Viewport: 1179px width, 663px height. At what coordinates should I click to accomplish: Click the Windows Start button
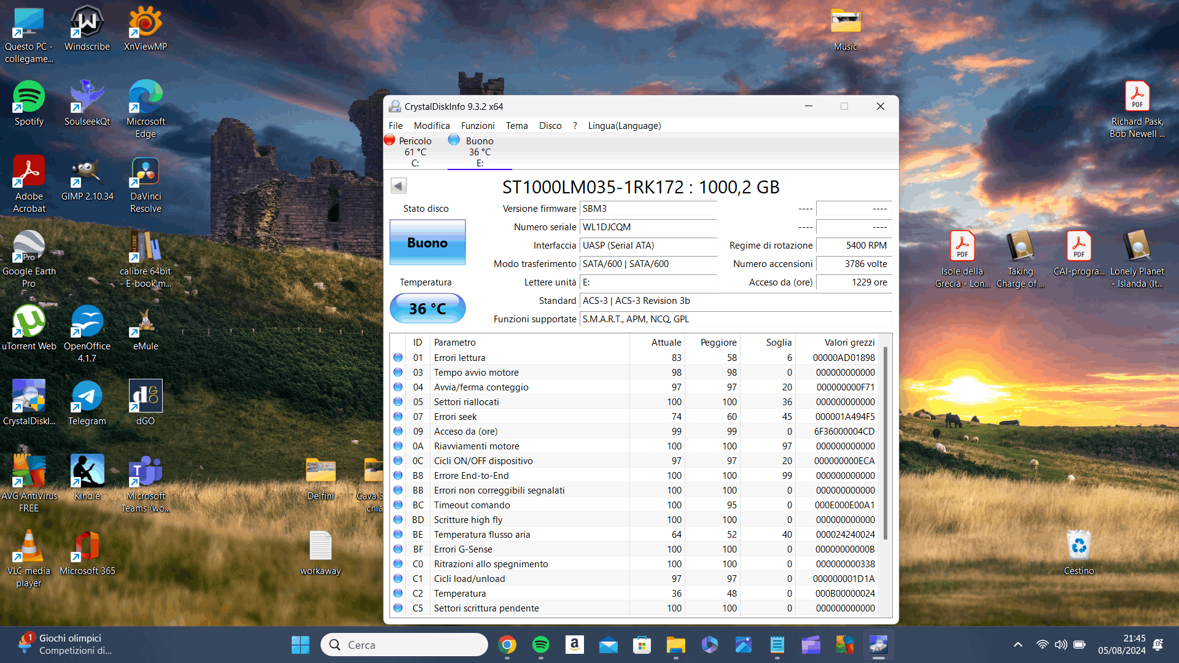(x=300, y=645)
